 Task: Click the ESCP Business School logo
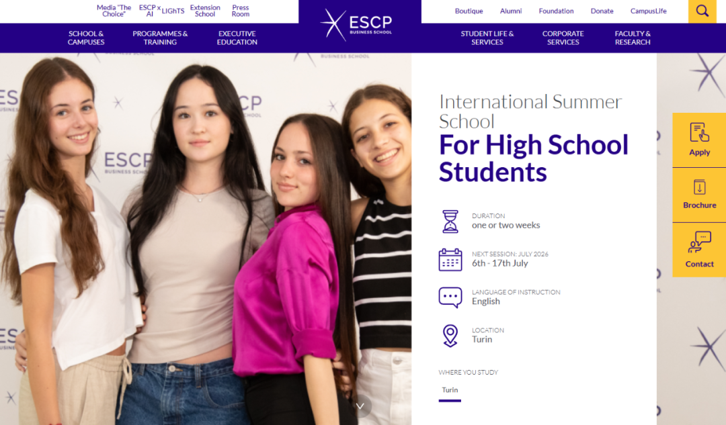coord(356,25)
